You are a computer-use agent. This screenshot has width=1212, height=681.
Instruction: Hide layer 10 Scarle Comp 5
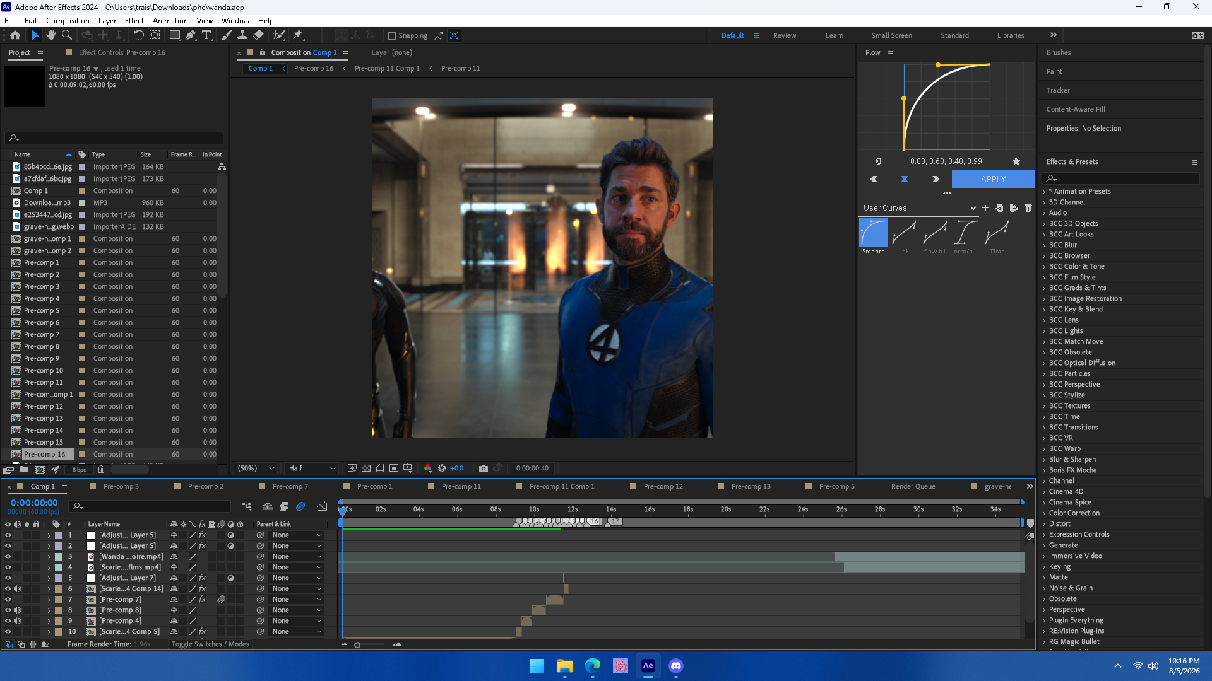coord(8,632)
